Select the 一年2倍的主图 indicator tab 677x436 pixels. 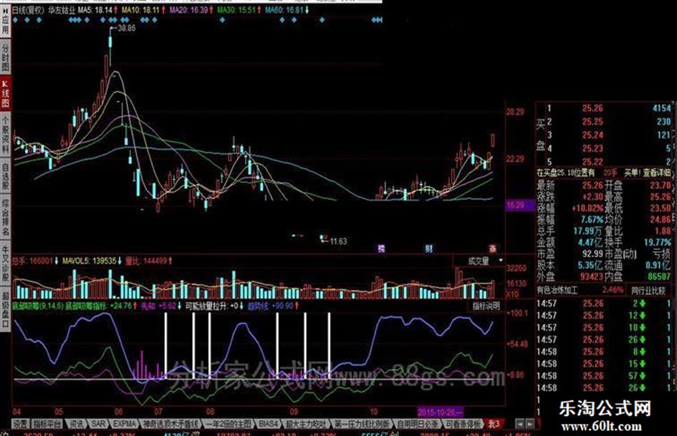point(229,424)
